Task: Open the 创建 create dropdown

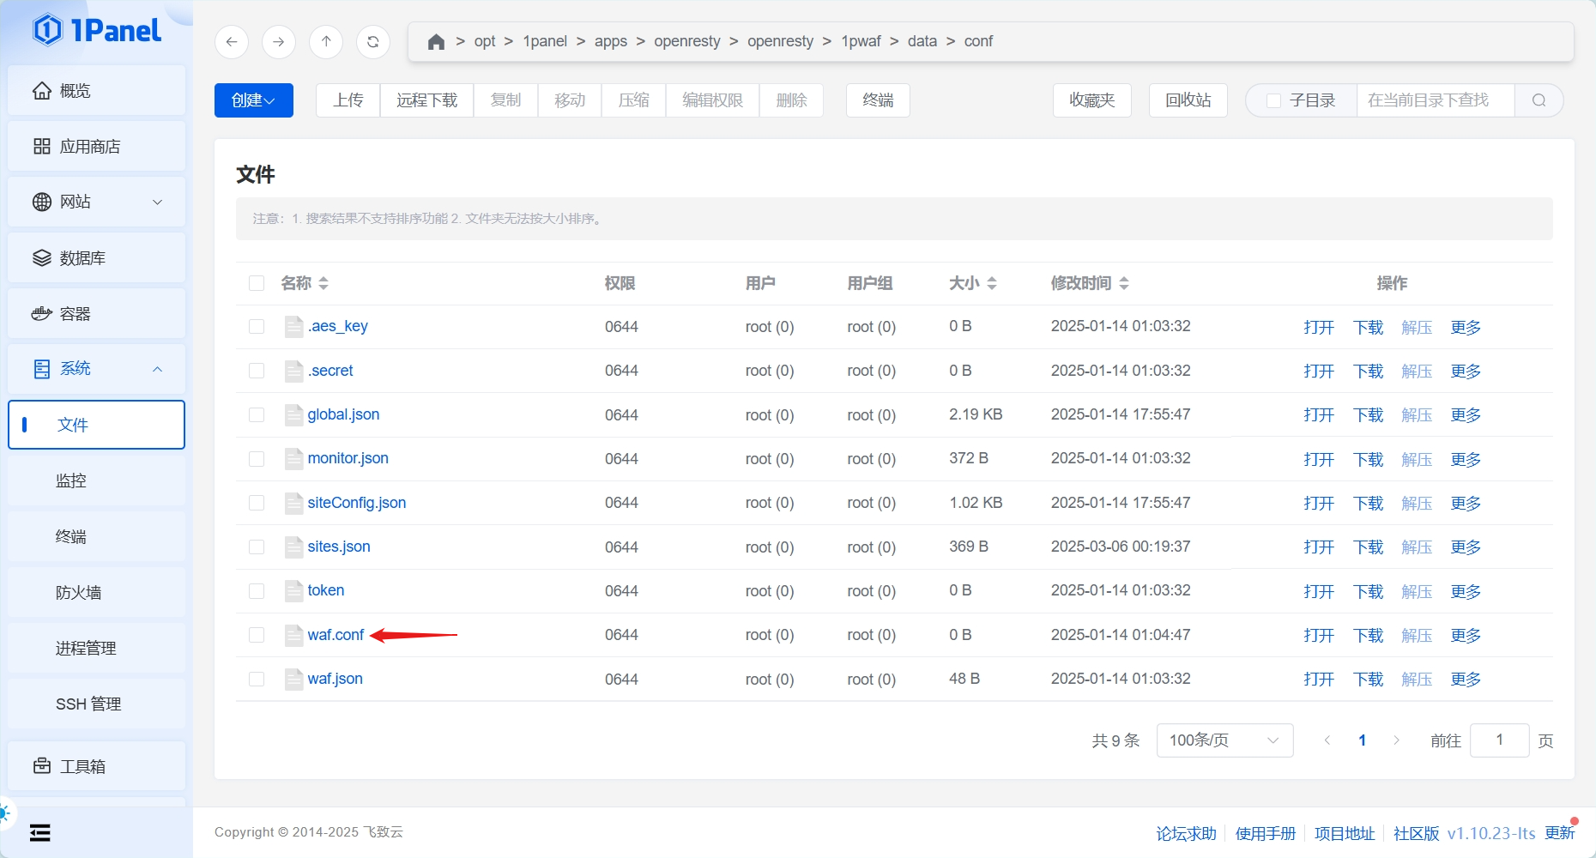Action: click(x=253, y=100)
